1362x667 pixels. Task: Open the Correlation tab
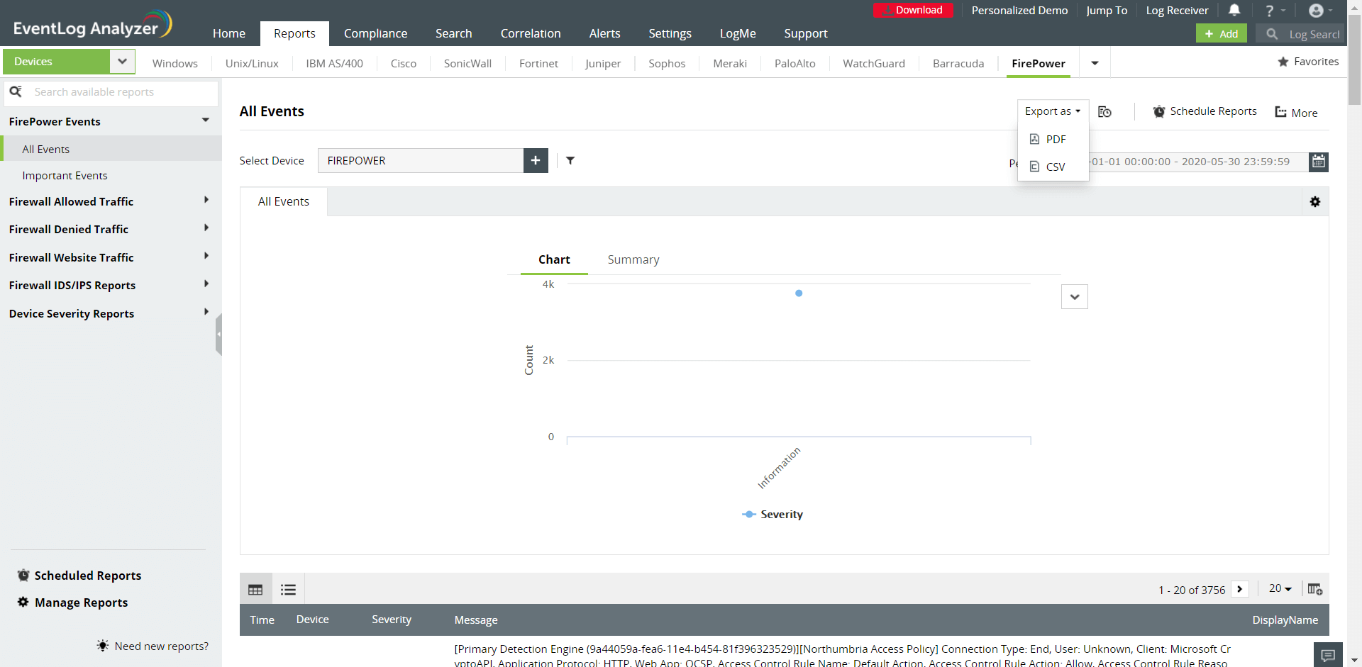pyautogui.click(x=531, y=33)
